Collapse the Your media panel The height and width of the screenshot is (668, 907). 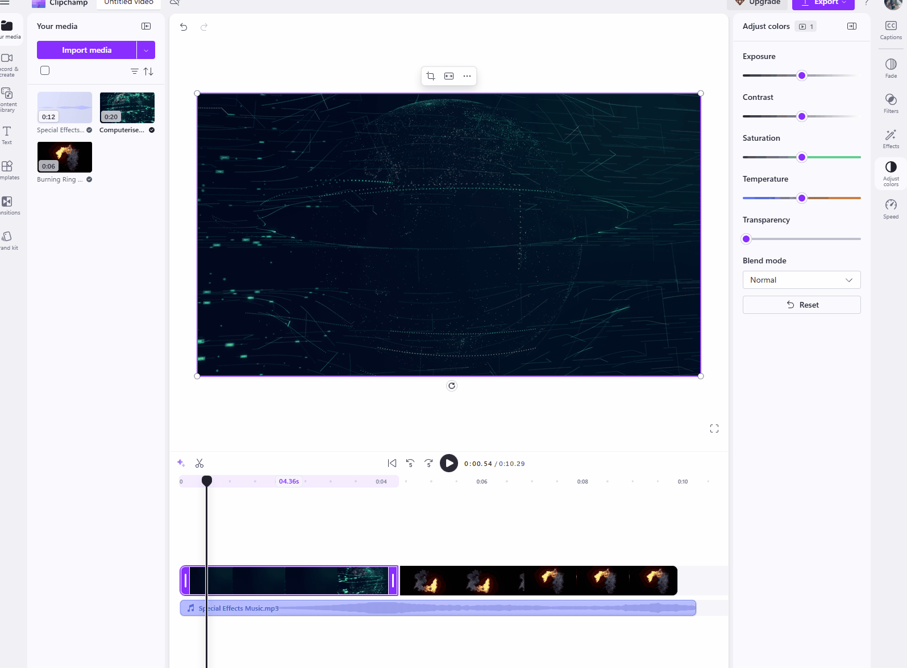pos(146,27)
